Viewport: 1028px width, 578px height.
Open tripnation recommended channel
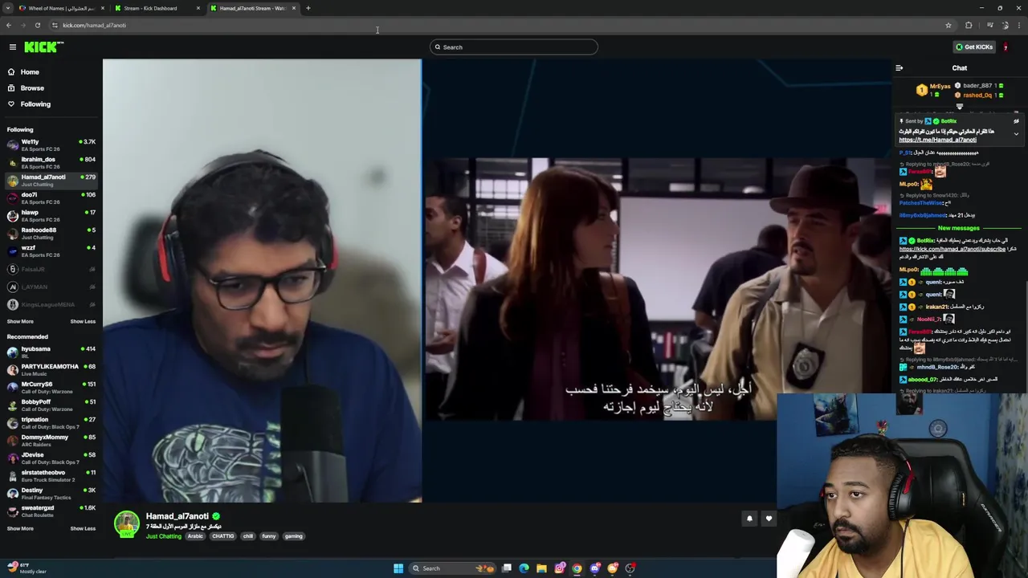click(x=50, y=423)
